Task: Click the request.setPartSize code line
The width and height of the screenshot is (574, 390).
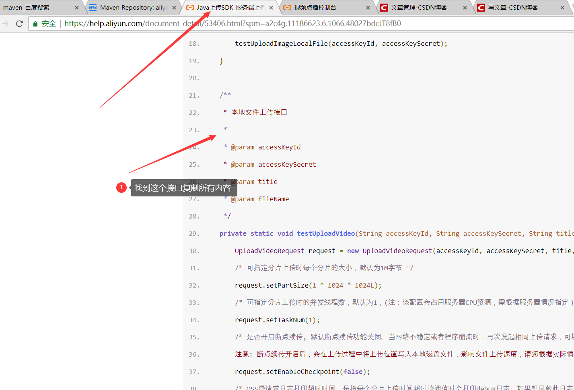Action: coord(308,286)
